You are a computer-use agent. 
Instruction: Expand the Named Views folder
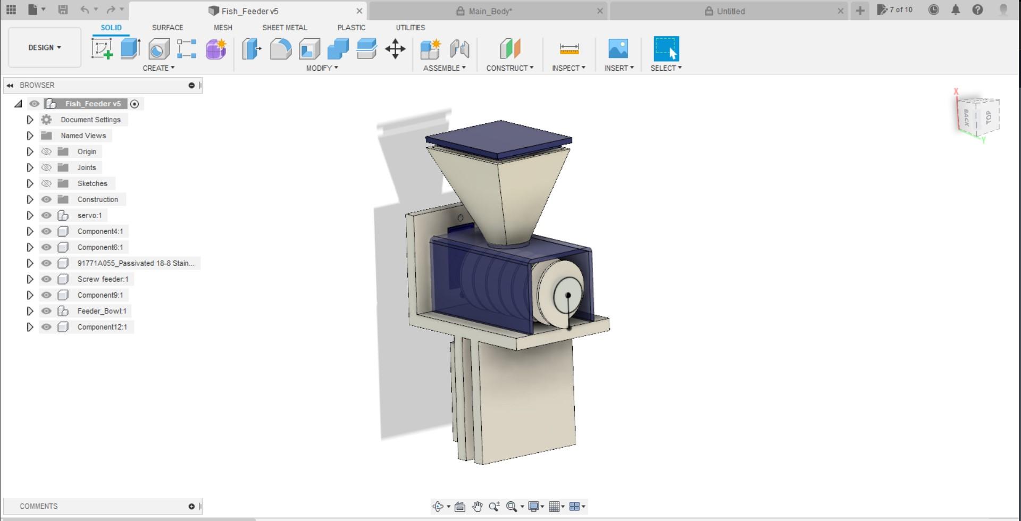[30, 136]
